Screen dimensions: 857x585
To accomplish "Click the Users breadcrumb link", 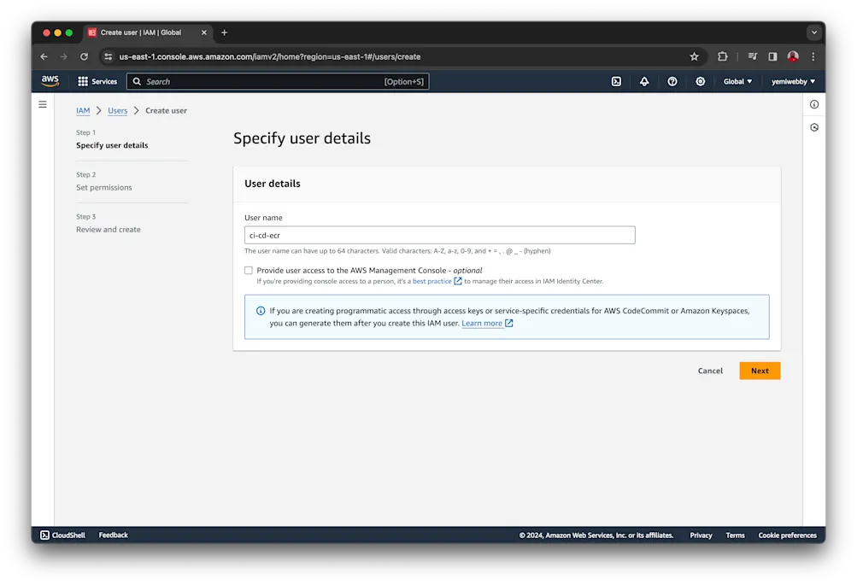I will click(118, 110).
